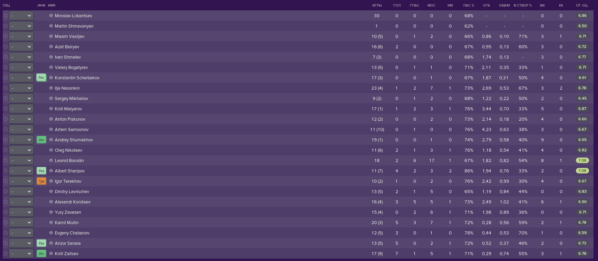Viewport: 598px width, 261px height.
Task: Sort the table by the ГОЛ column
Action: pyautogui.click(x=397, y=5)
